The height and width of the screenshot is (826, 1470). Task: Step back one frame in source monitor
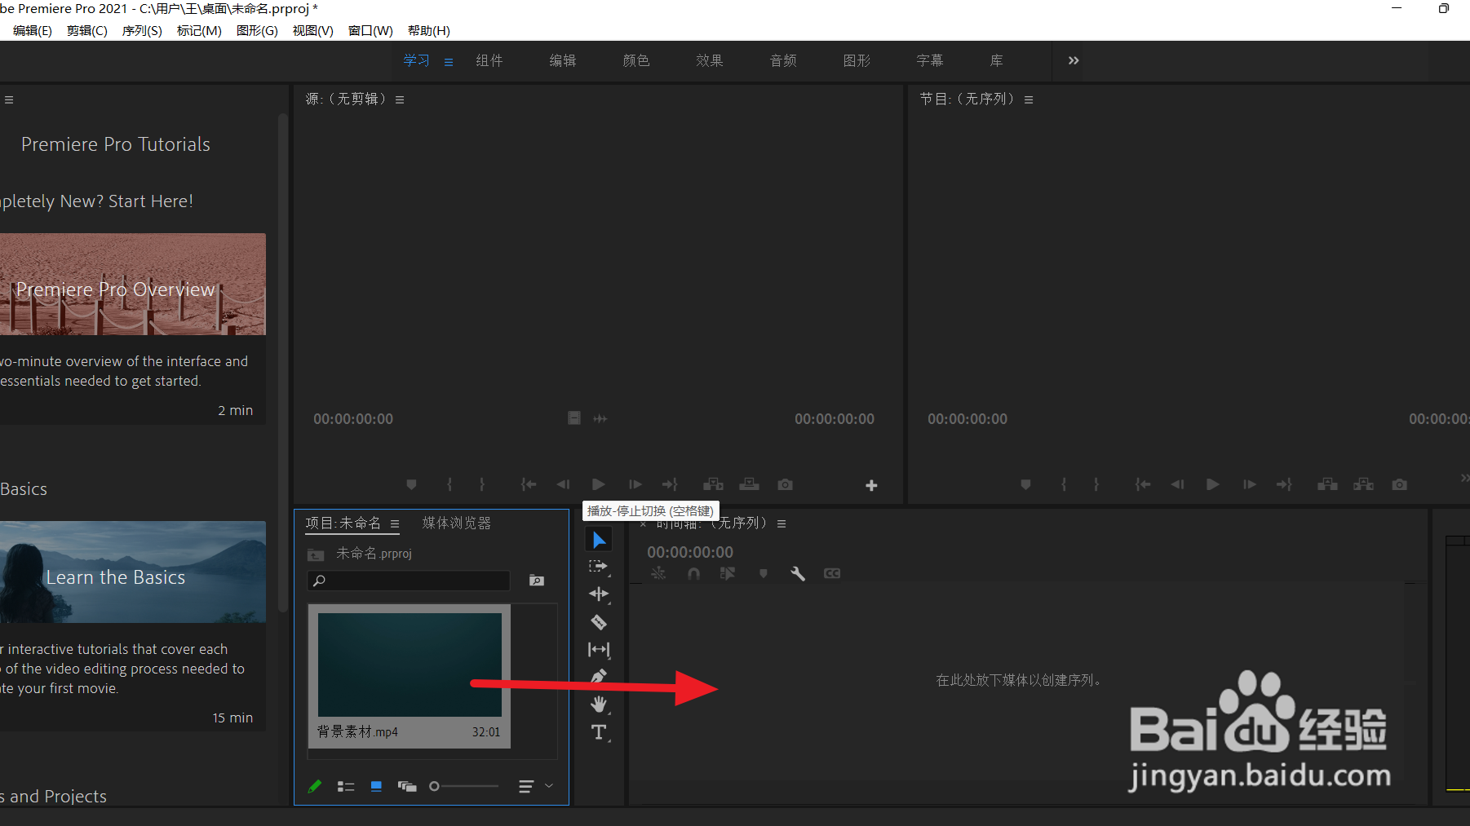click(x=563, y=484)
